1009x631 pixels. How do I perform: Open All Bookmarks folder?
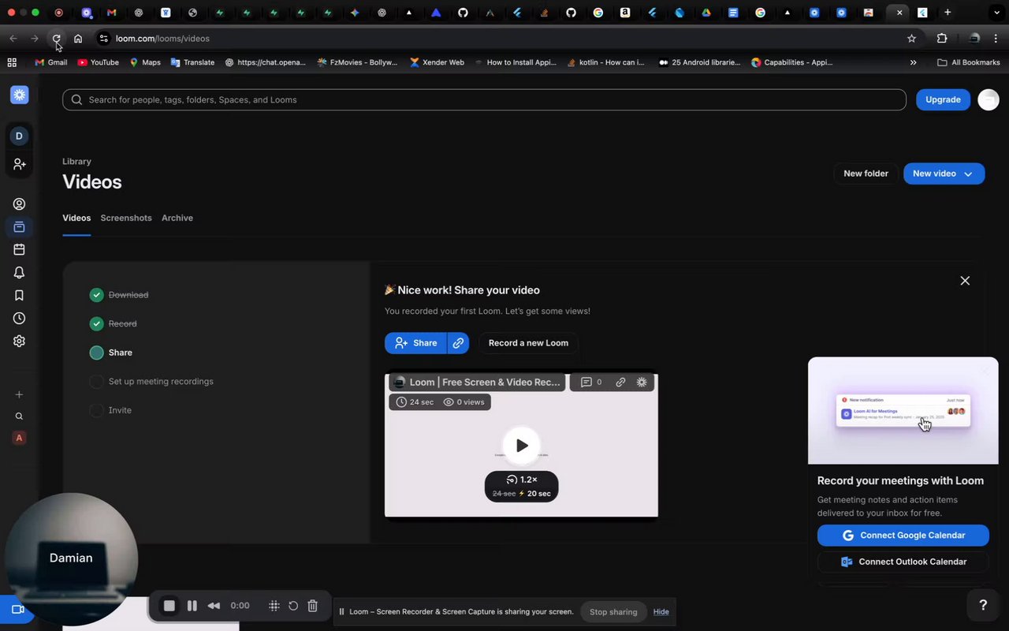[969, 62]
